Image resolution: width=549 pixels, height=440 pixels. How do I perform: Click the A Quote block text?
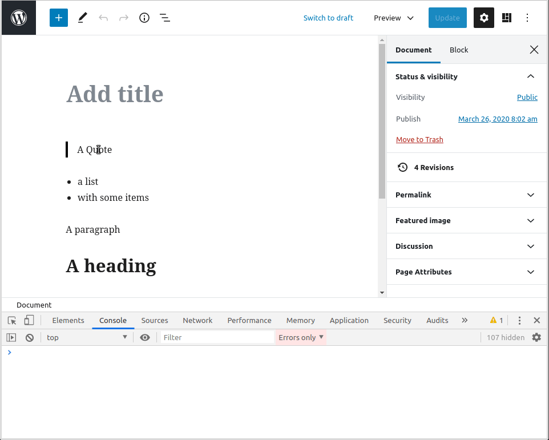tap(95, 150)
